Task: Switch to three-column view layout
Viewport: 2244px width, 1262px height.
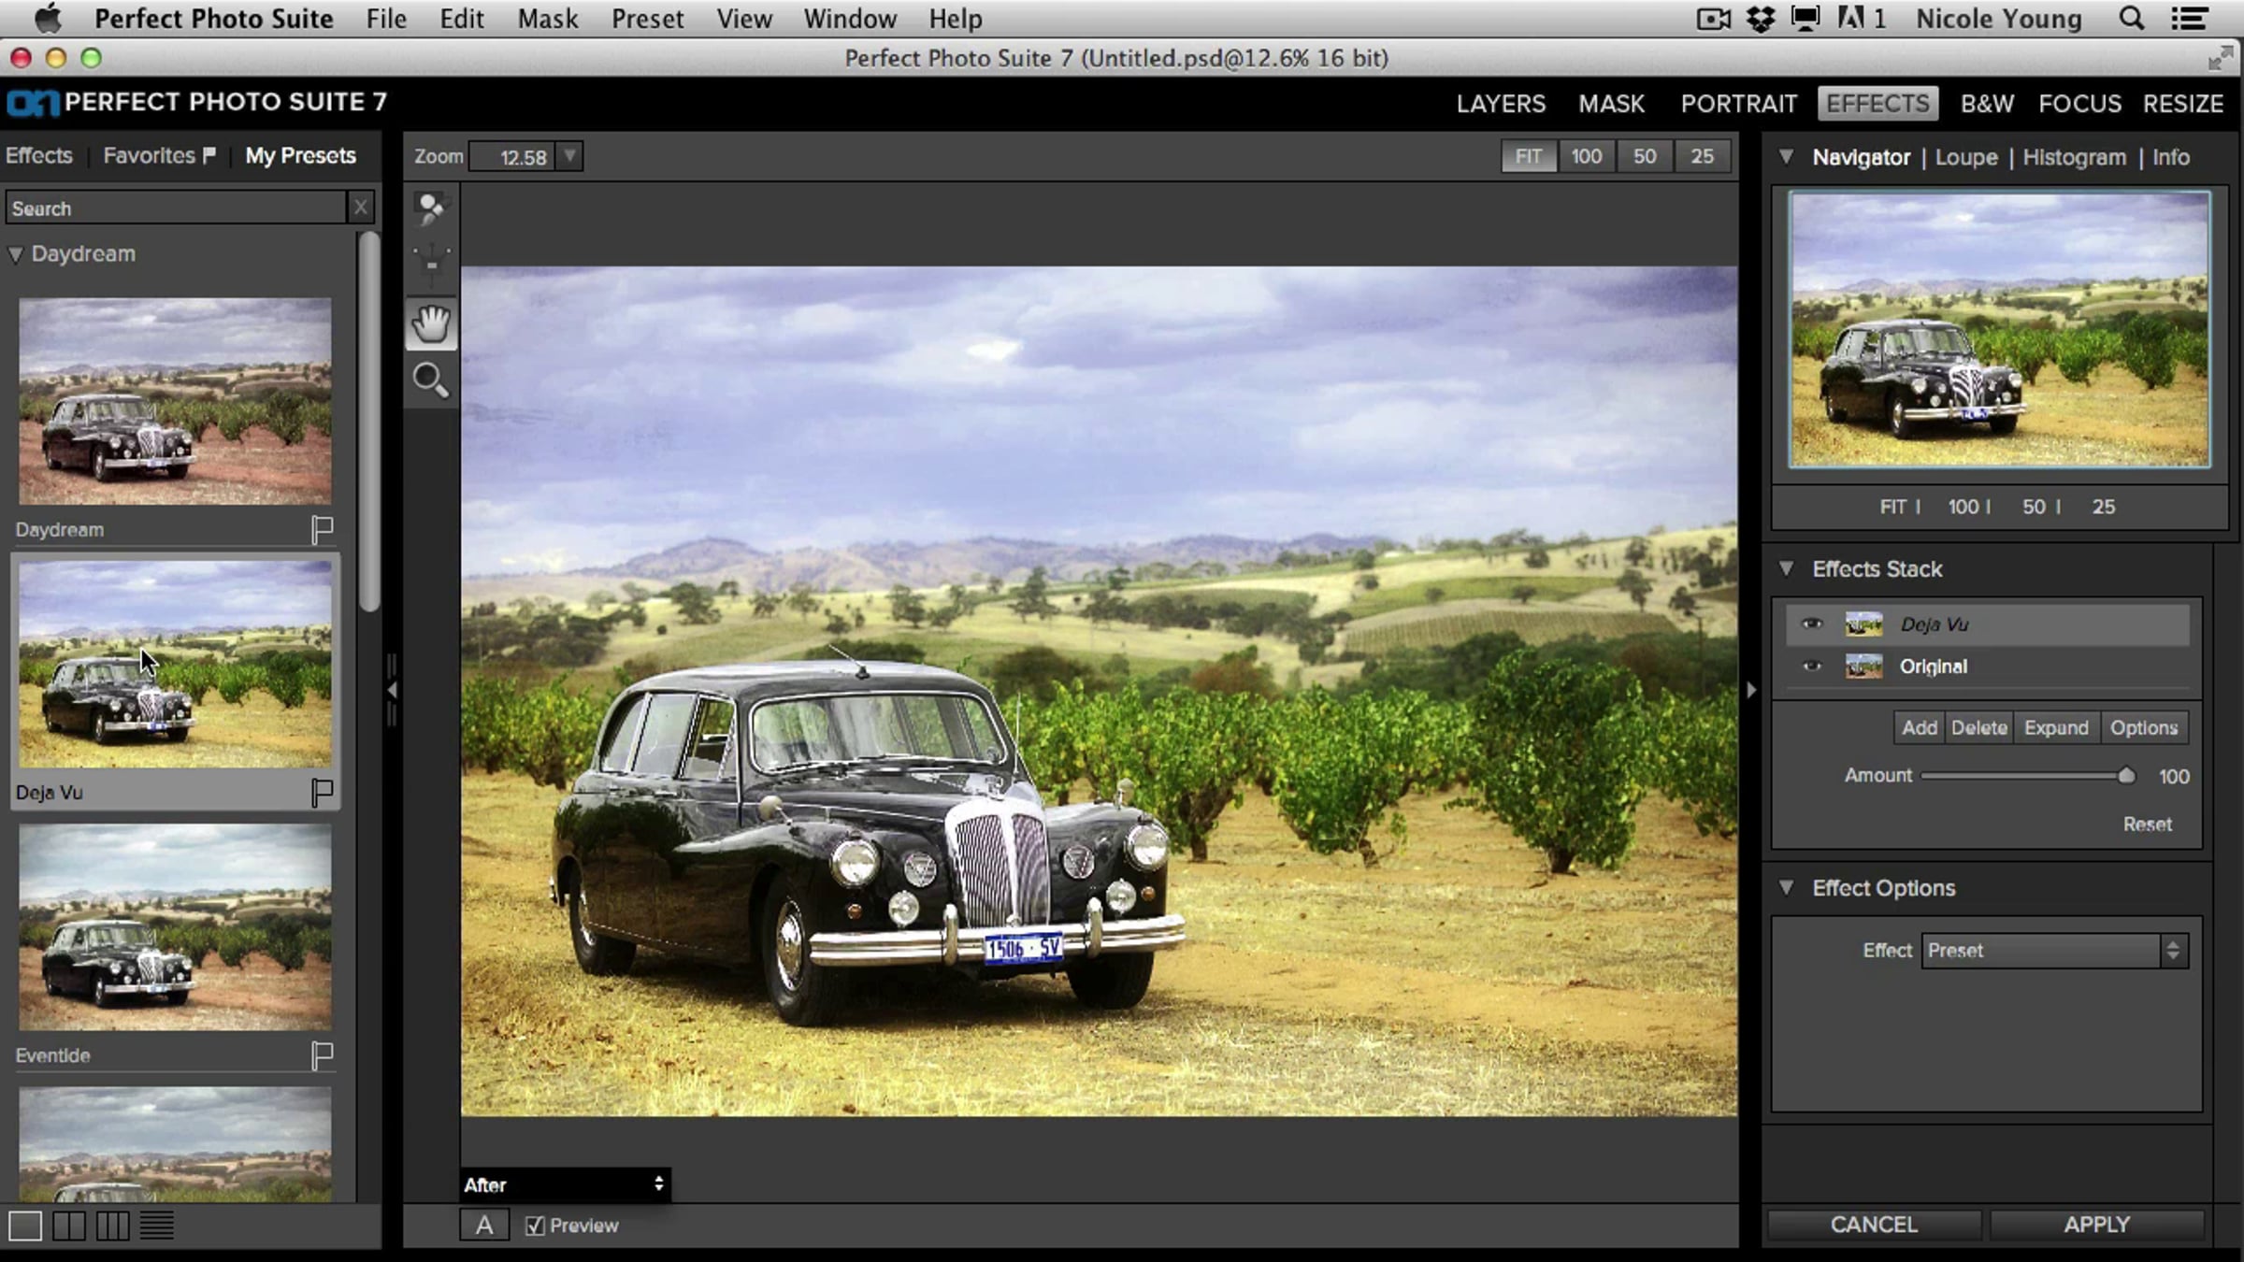Action: (113, 1226)
